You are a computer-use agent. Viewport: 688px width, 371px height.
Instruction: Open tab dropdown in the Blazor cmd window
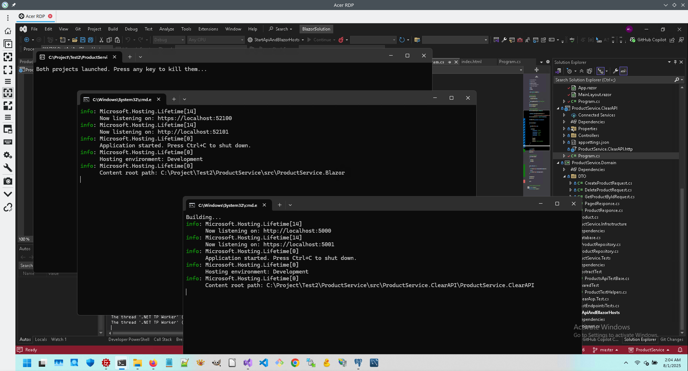(x=185, y=99)
